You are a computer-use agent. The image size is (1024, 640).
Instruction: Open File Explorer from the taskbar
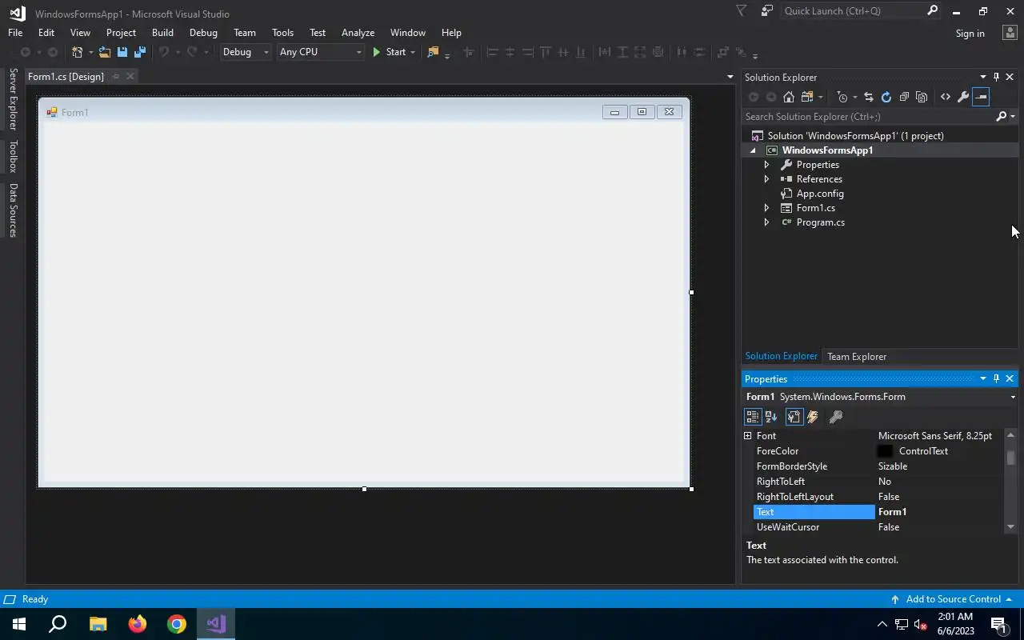click(98, 624)
